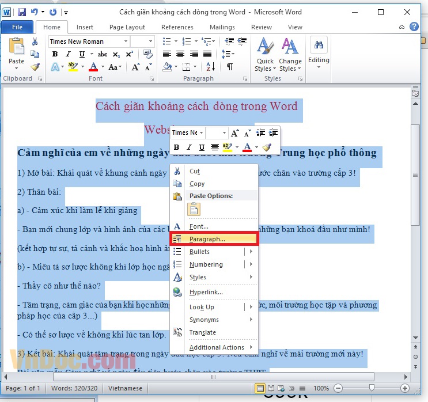Toggle Show/Hide paragraph marks
The width and height of the screenshot is (428, 402).
[x=230, y=67]
